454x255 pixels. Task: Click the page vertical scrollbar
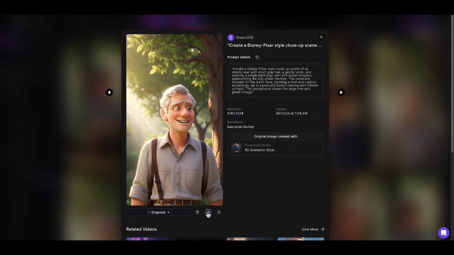click(452, 84)
